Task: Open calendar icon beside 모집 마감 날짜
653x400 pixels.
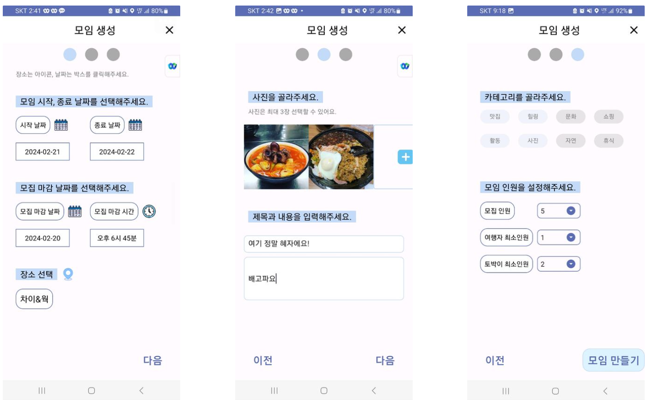Action: (75, 212)
